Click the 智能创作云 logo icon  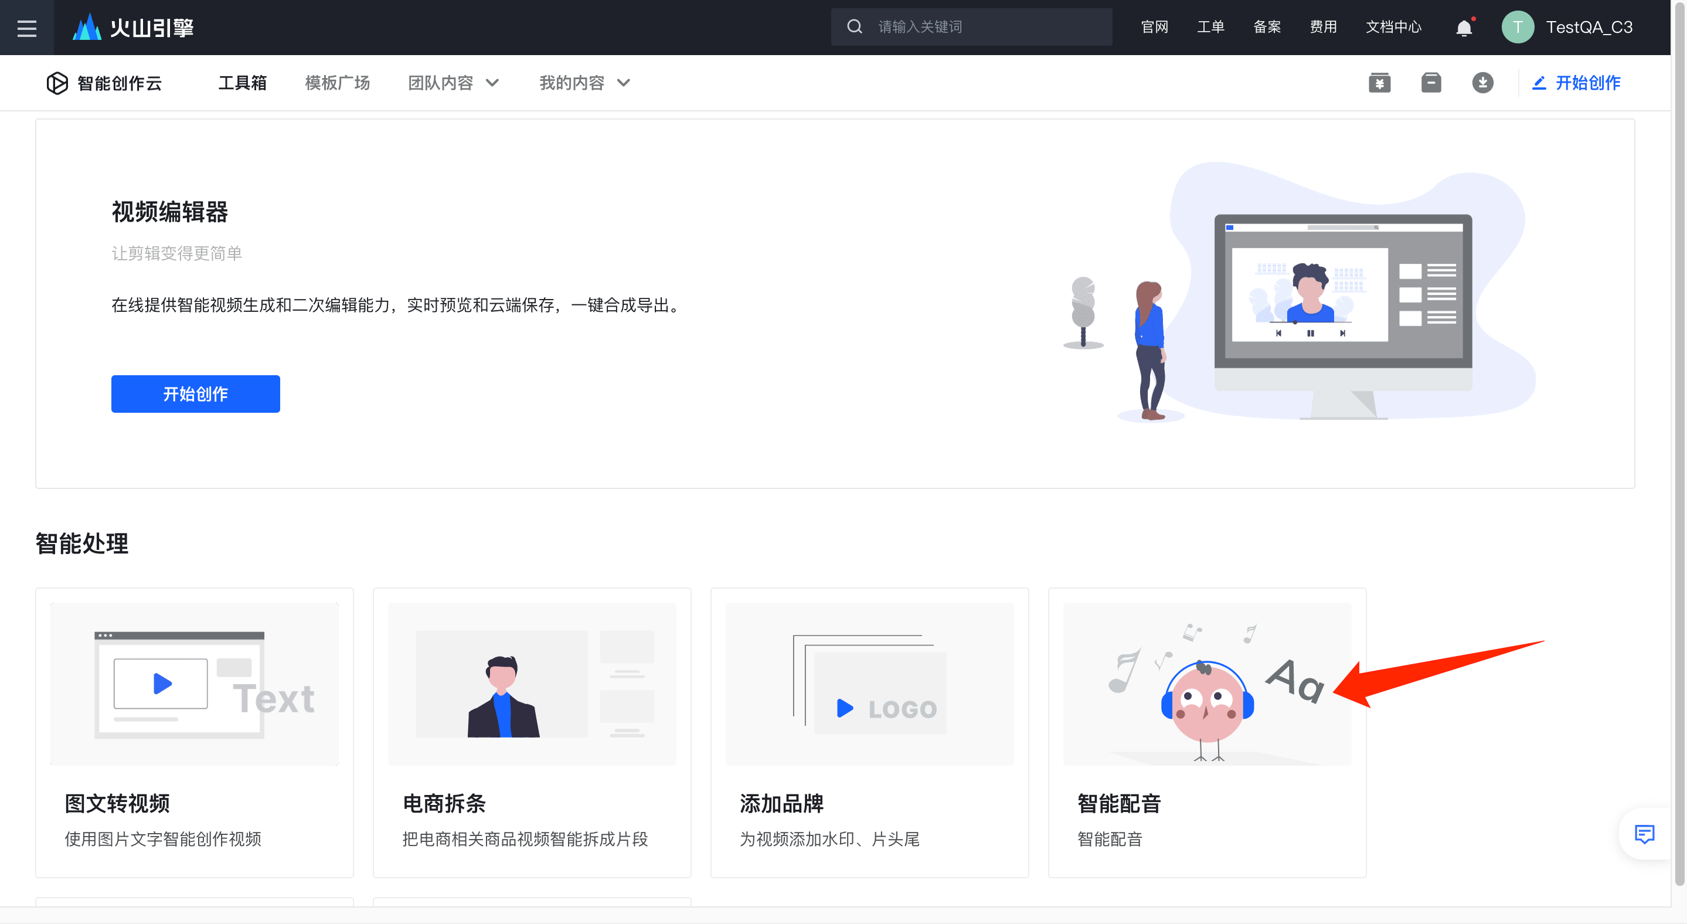57,83
